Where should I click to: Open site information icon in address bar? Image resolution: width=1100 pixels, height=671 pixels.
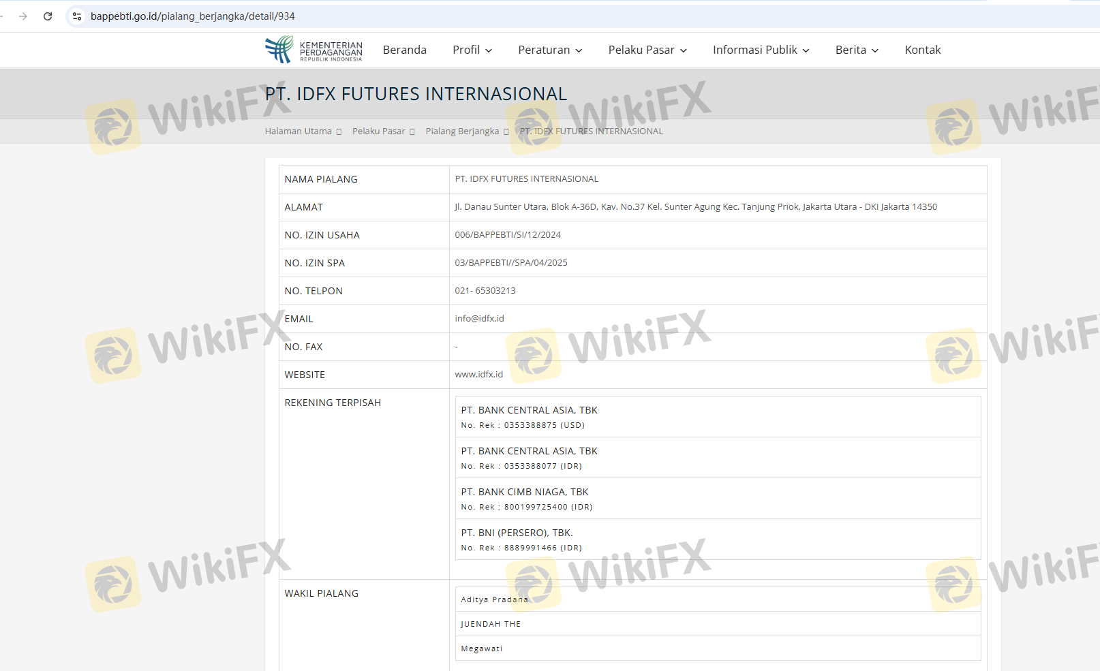pos(77,16)
